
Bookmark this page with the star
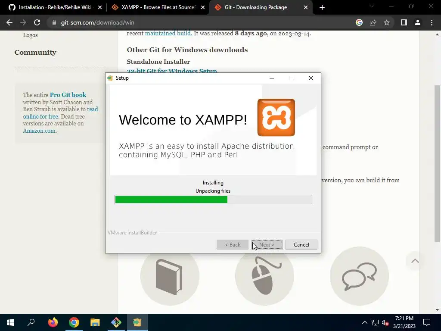(x=387, y=22)
